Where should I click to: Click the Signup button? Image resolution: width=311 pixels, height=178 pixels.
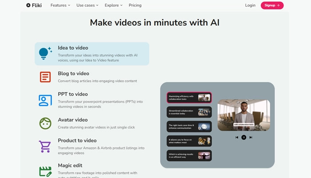[x=272, y=5]
